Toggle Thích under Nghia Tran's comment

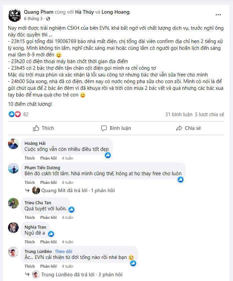click(x=29, y=242)
